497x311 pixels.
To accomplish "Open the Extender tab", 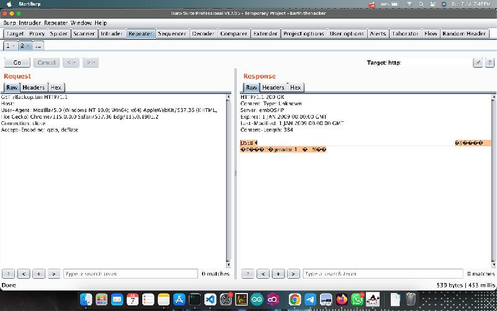I will pyautogui.click(x=265, y=34).
